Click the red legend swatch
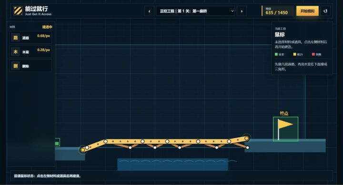343x185 pixels. [313, 54]
